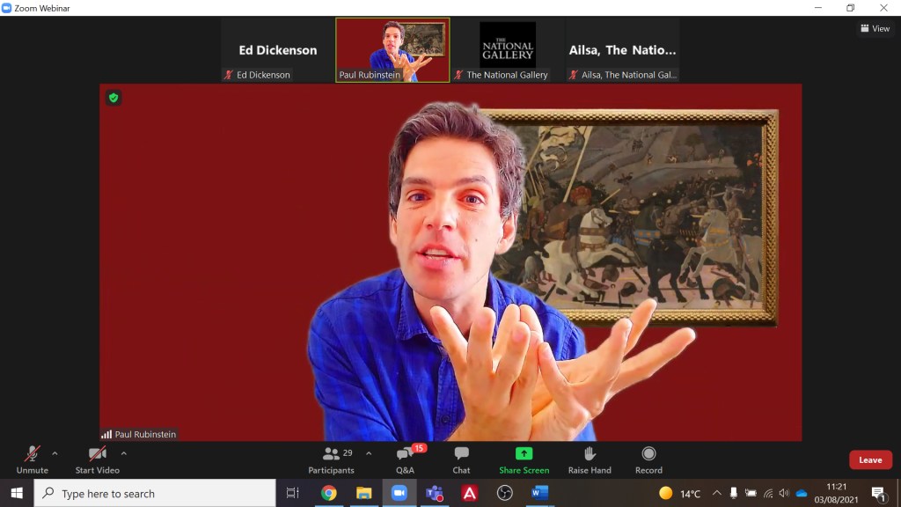Click the green encryption shield icon
Image resolution: width=901 pixels, height=507 pixels.
(x=114, y=98)
